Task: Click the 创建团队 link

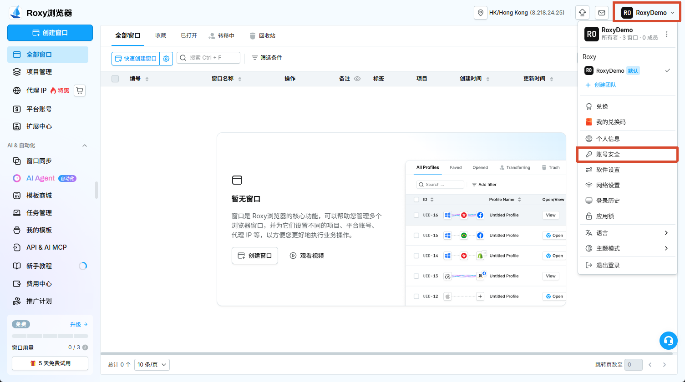Action: pyautogui.click(x=600, y=85)
